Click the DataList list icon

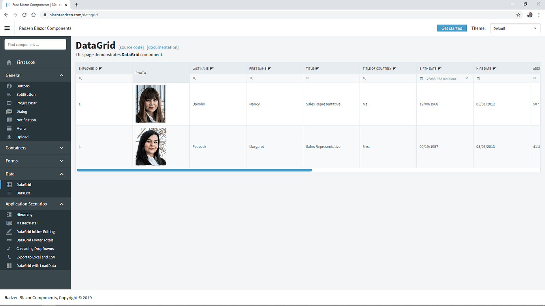click(x=9, y=193)
